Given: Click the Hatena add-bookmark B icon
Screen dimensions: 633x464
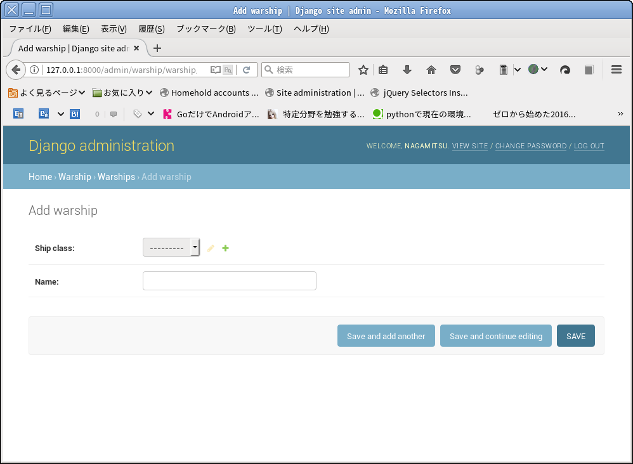Looking at the screenshot, I should (44, 113).
